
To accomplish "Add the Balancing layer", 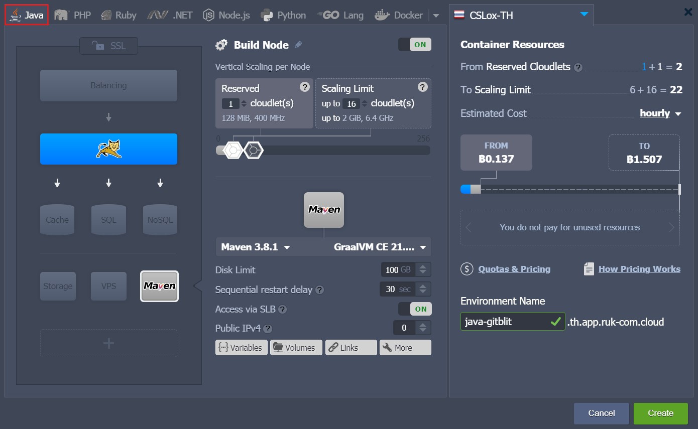I will (x=108, y=85).
